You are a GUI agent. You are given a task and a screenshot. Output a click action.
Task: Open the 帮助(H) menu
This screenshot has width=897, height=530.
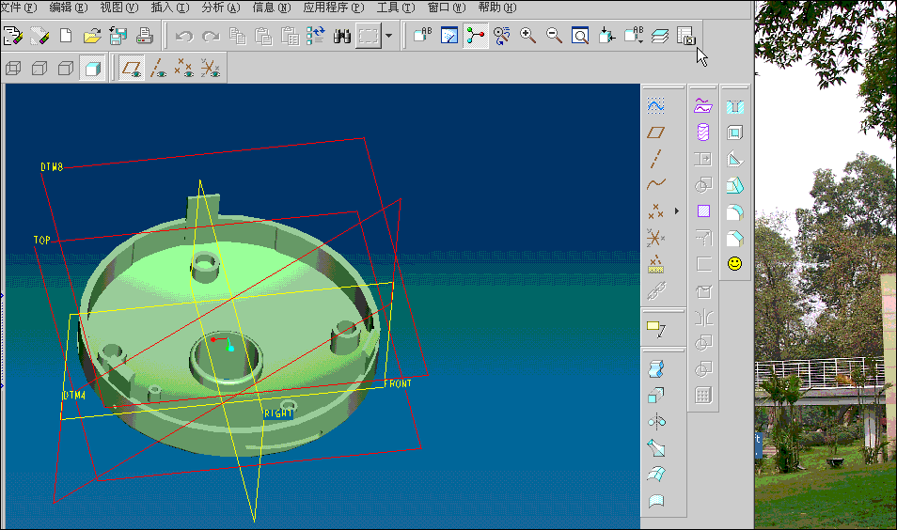497,8
